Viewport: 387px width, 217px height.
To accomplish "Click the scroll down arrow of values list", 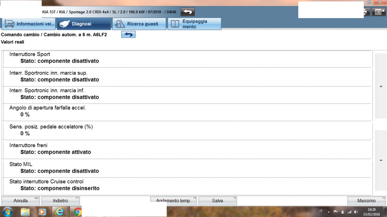I will tap(381, 161).
